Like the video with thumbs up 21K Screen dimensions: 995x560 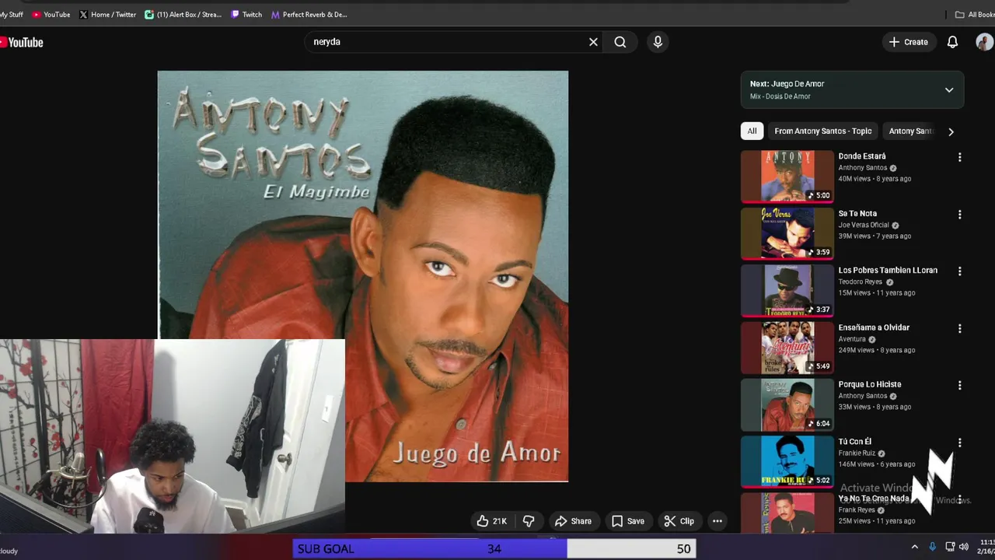click(x=492, y=521)
